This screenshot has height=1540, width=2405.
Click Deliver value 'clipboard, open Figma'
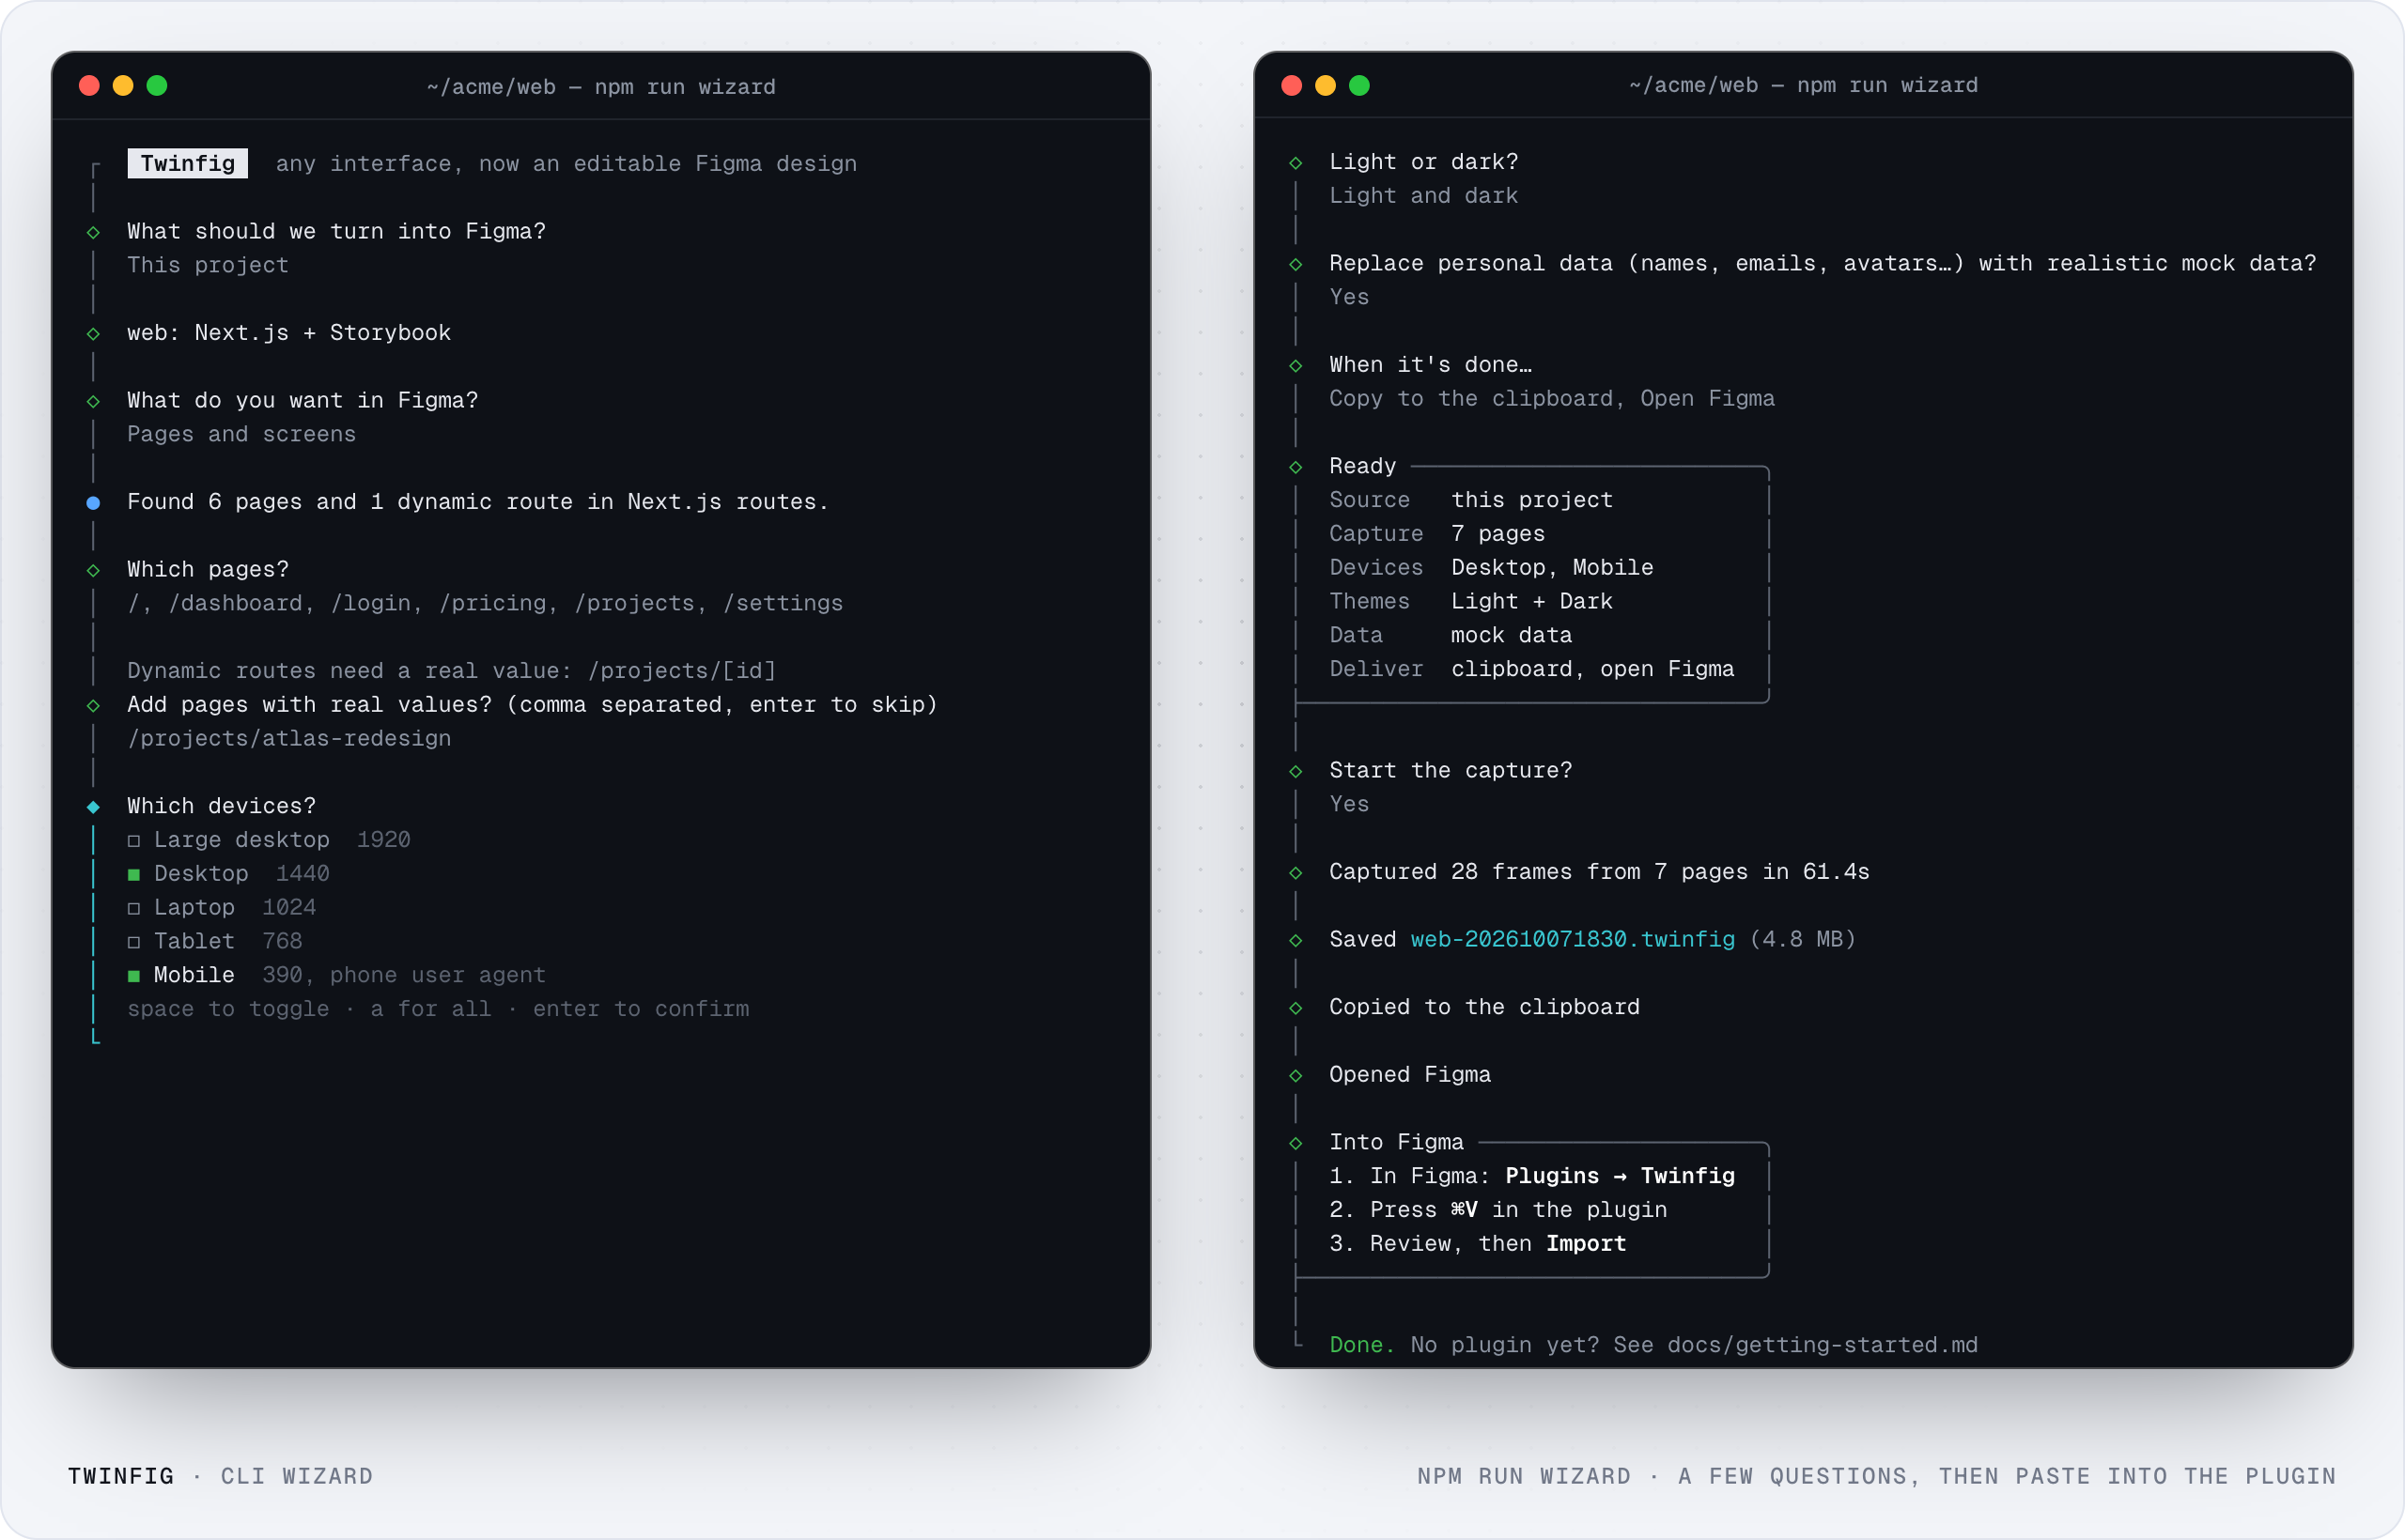coord(1592,669)
